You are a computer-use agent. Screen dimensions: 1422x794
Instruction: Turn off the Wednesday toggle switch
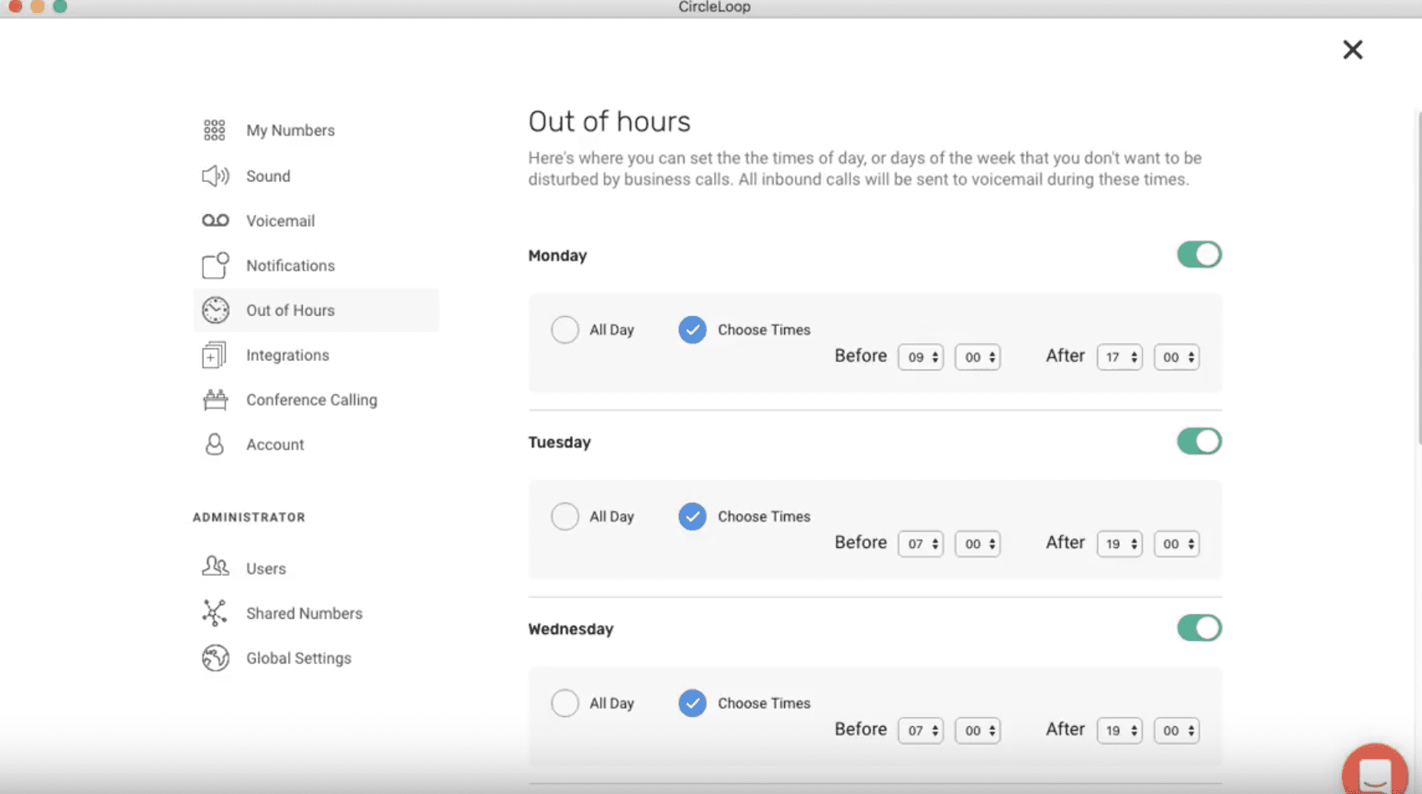(x=1199, y=628)
